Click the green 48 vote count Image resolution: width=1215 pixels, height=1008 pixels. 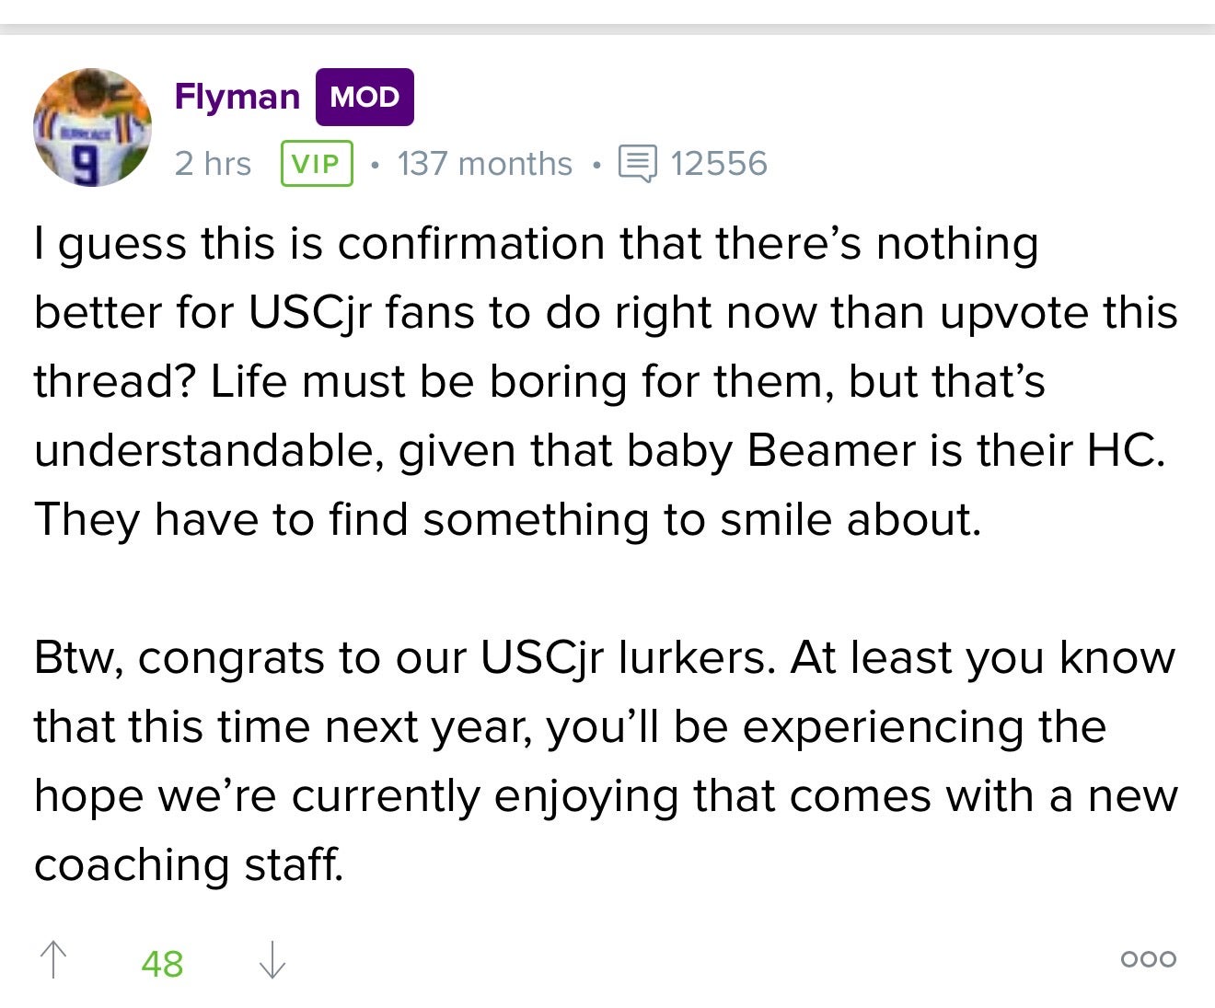coord(162,964)
